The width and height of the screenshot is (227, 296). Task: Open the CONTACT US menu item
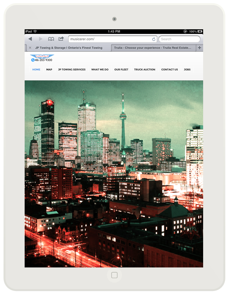tap(169, 69)
